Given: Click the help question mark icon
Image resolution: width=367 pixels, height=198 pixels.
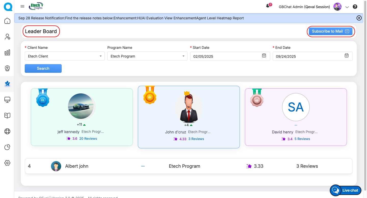Looking at the screenshot, I should [355, 7].
